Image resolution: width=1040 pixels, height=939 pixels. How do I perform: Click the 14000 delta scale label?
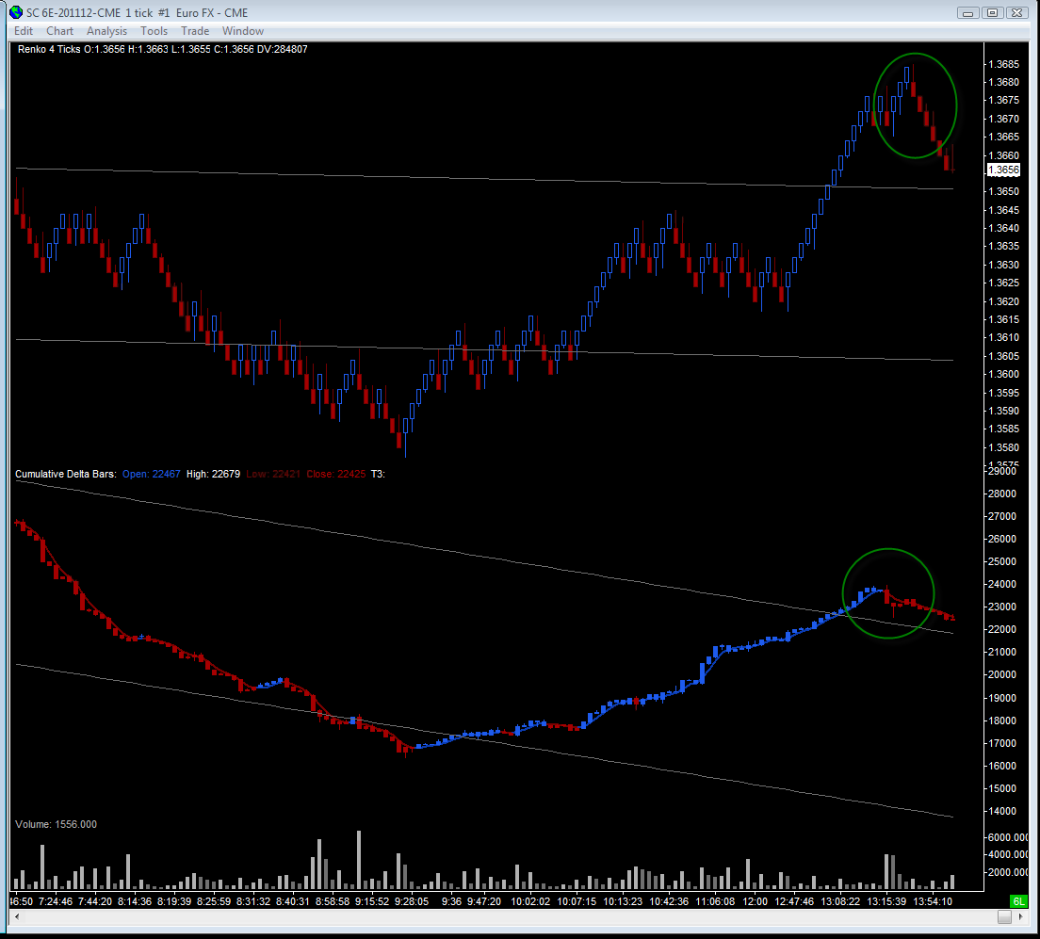[1002, 811]
